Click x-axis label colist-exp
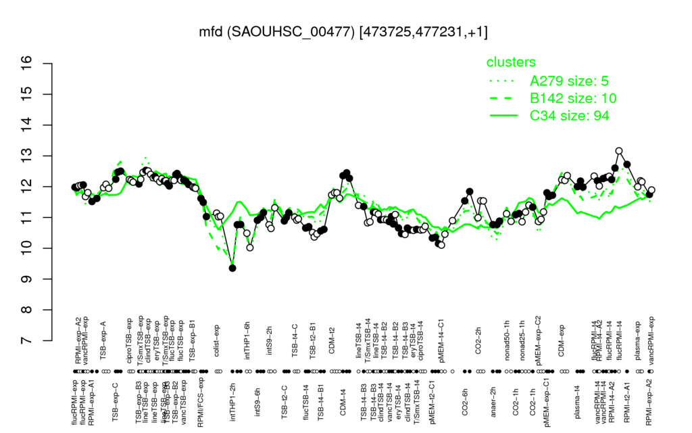The image size is (692, 433). point(217,340)
